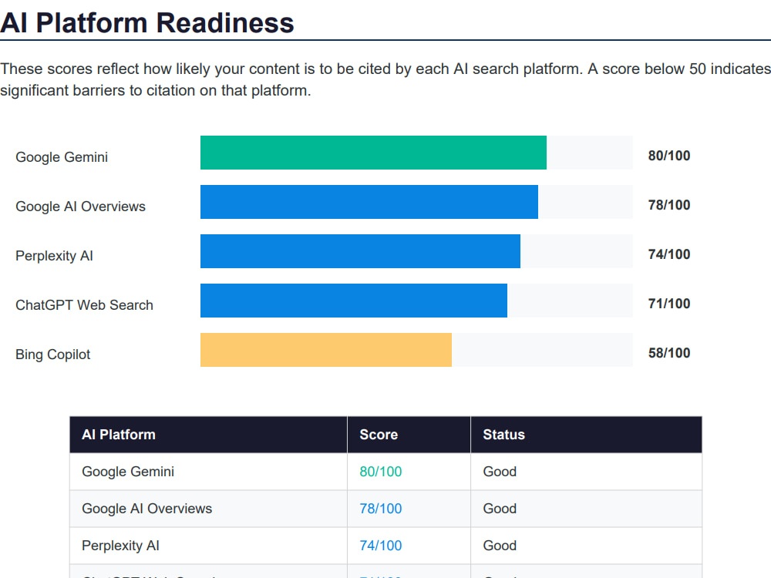Click the Perplexity AI chart label
This screenshot has width=771, height=578.
click(x=54, y=256)
